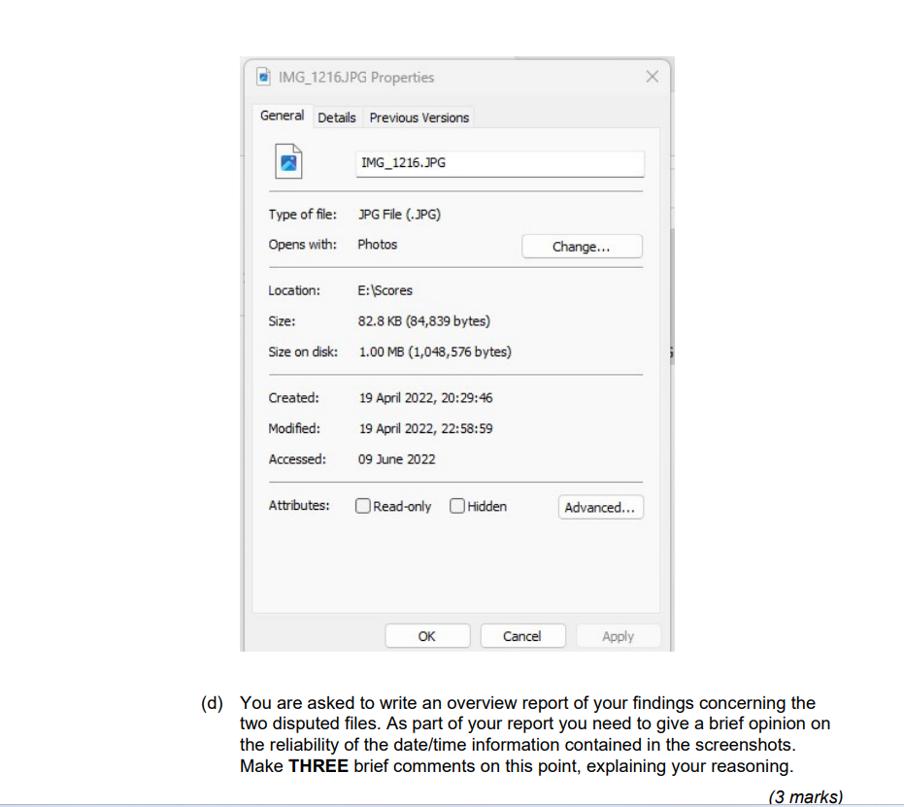Click the Apply button
Image resolution: width=904 pixels, height=807 pixels.
click(618, 636)
